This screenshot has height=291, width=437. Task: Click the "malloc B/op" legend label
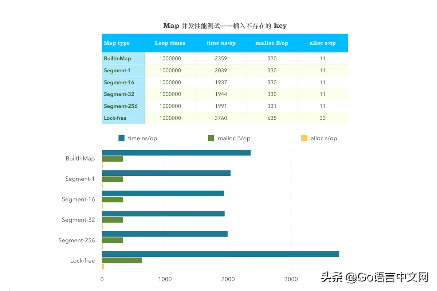234,138
